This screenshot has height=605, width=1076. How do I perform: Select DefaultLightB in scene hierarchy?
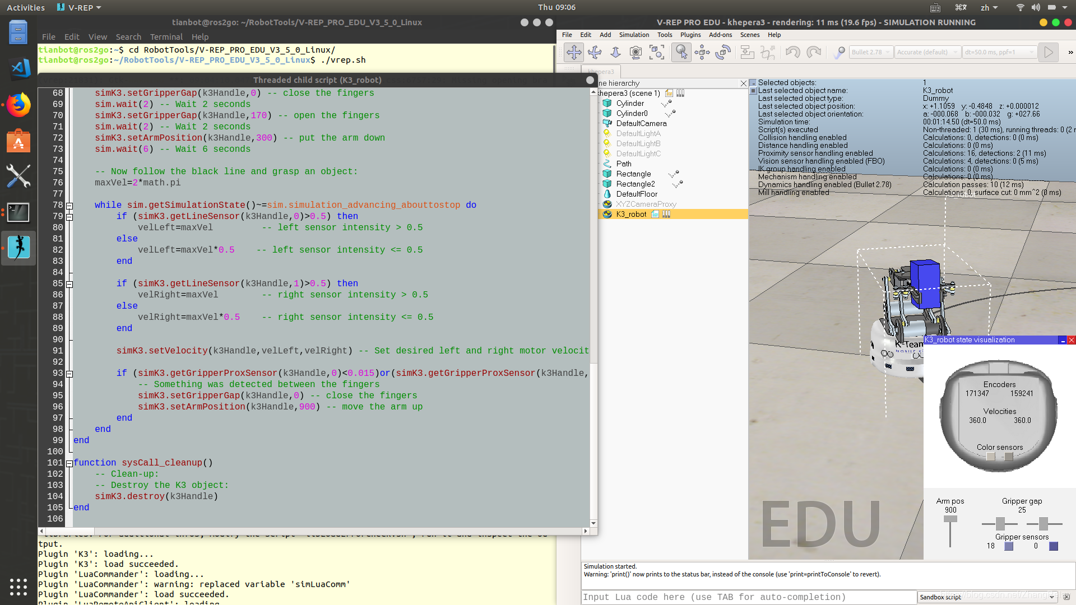coord(638,143)
